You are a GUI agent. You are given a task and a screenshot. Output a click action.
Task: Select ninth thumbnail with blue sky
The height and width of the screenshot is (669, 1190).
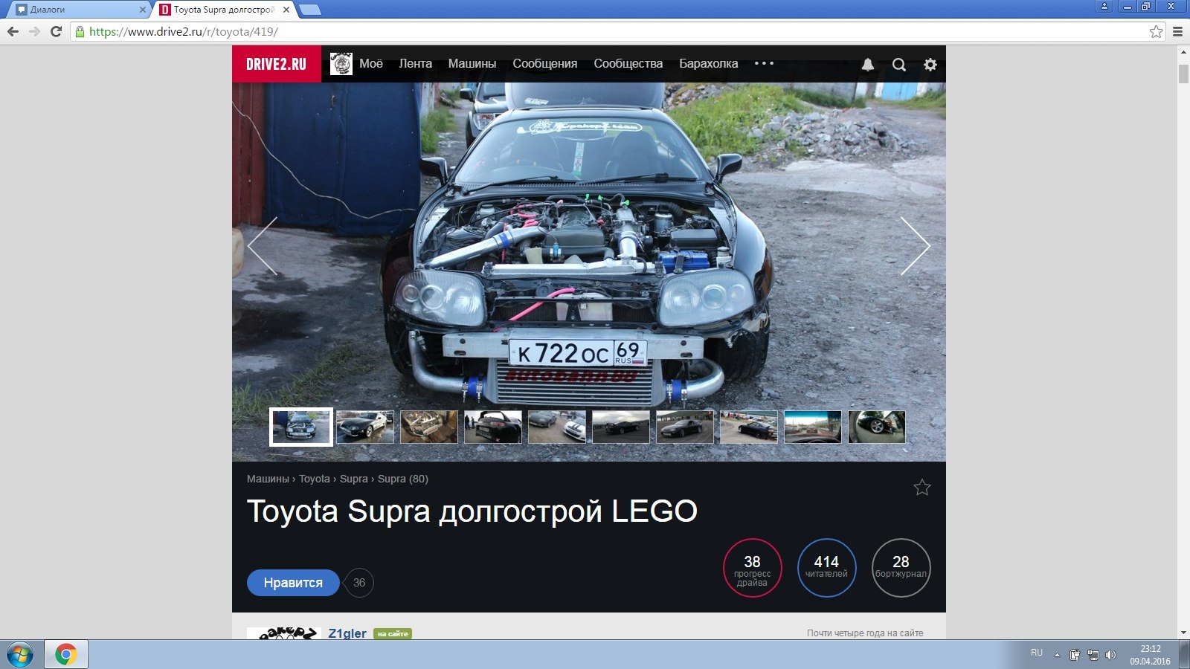813,427
